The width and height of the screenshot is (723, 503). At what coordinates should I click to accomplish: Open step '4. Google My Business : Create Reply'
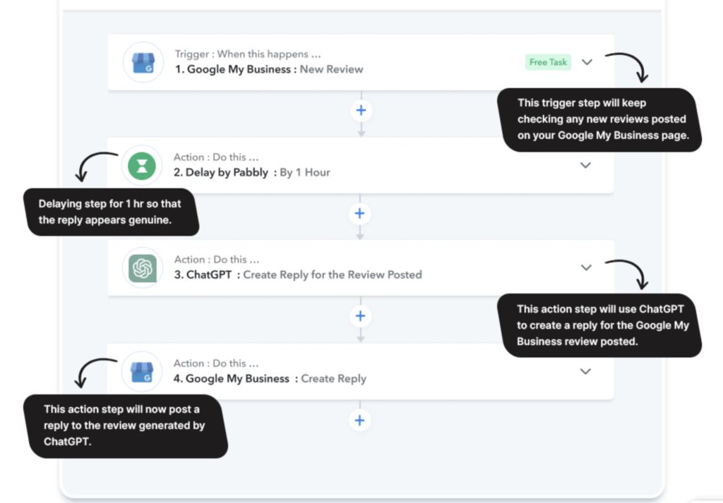click(360, 372)
